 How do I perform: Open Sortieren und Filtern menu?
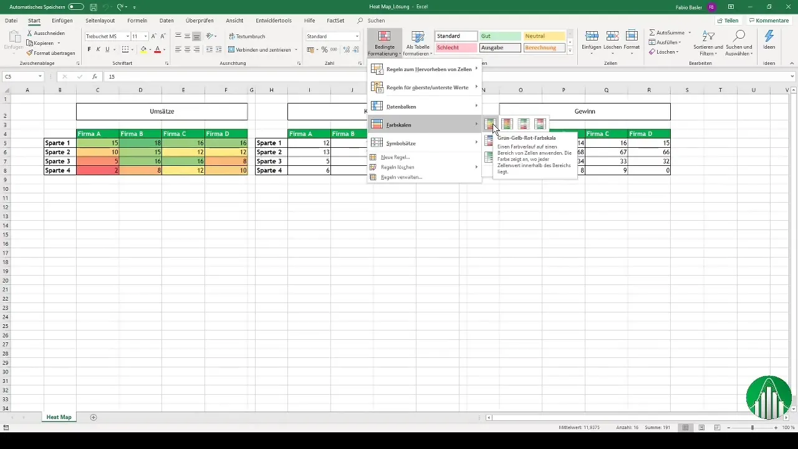coord(708,43)
